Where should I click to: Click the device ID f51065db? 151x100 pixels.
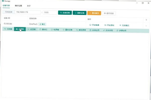tap(8, 24)
